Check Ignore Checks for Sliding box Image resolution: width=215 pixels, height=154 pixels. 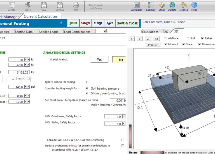click(87, 82)
